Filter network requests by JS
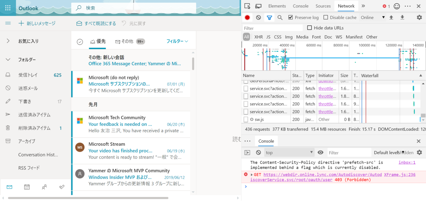The width and height of the screenshot is (426, 201). (x=268, y=37)
